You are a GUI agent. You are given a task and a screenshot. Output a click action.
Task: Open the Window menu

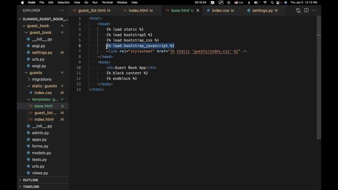click(122, 3)
